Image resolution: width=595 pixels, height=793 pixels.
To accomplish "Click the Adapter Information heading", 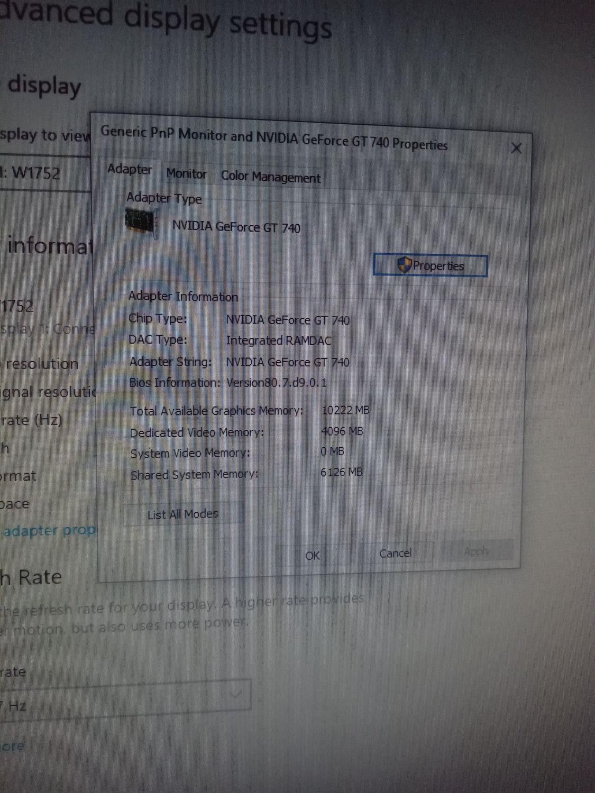I will [183, 296].
